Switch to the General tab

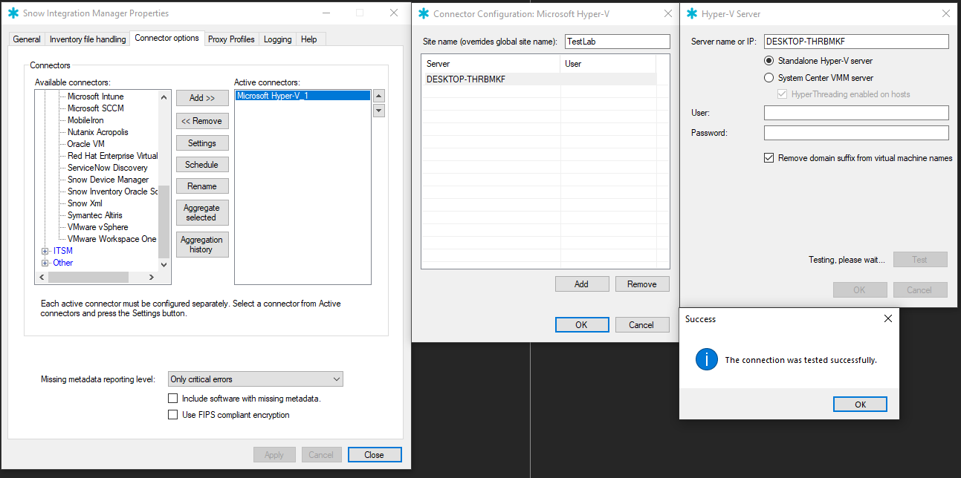click(x=27, y=39)
